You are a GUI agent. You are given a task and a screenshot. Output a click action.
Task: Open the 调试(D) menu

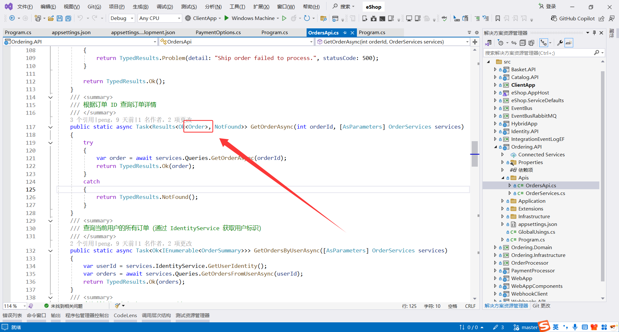point(165,7)
